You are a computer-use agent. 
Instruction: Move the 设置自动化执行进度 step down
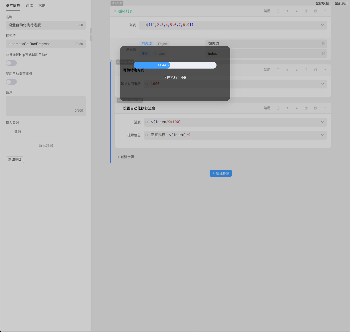(x=297, y=108)
